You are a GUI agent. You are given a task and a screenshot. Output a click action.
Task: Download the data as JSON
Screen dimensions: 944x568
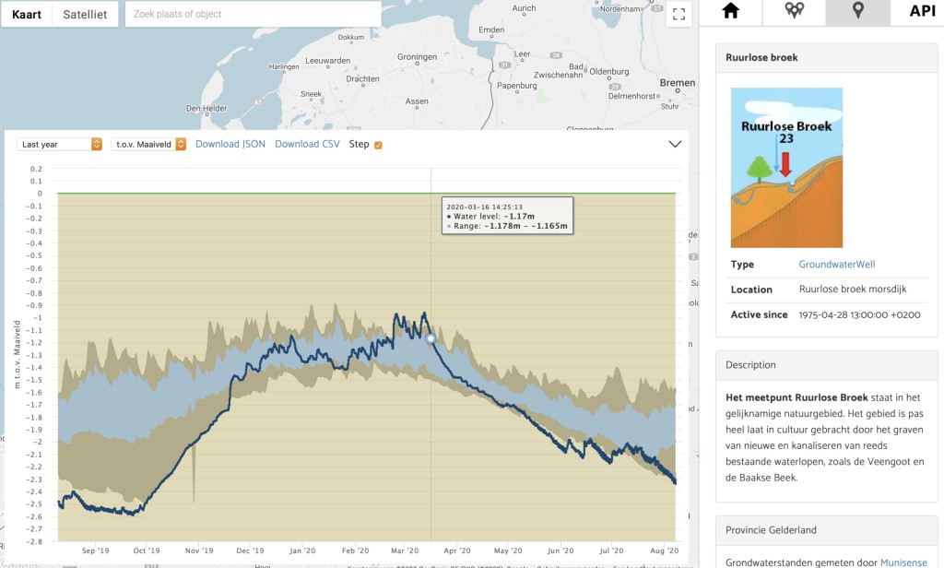click(x=230, y=144)
